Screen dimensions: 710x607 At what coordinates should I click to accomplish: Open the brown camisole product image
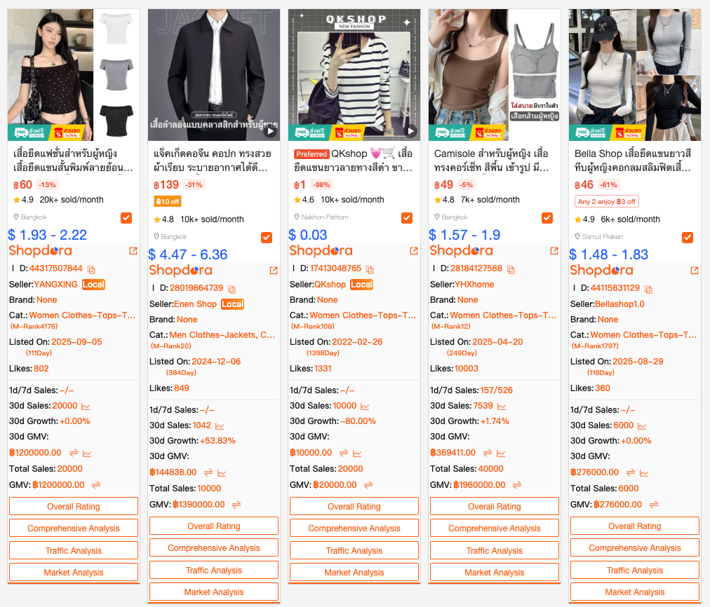click(495, 74)
